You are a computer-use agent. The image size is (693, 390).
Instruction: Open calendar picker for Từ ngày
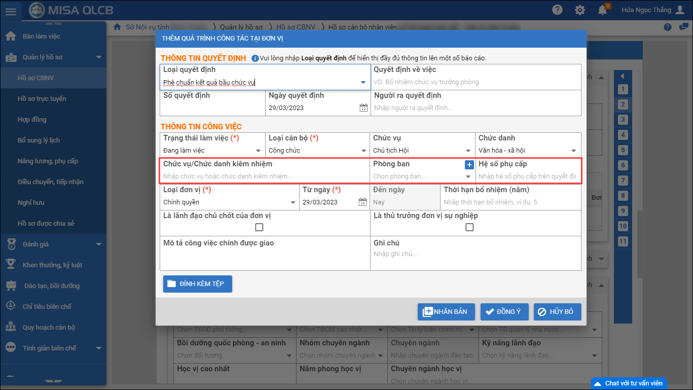click(363, 202)
